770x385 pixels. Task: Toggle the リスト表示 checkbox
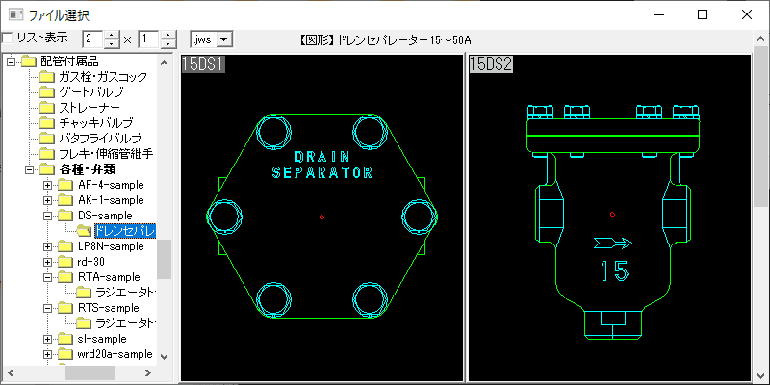coord(8,38)
